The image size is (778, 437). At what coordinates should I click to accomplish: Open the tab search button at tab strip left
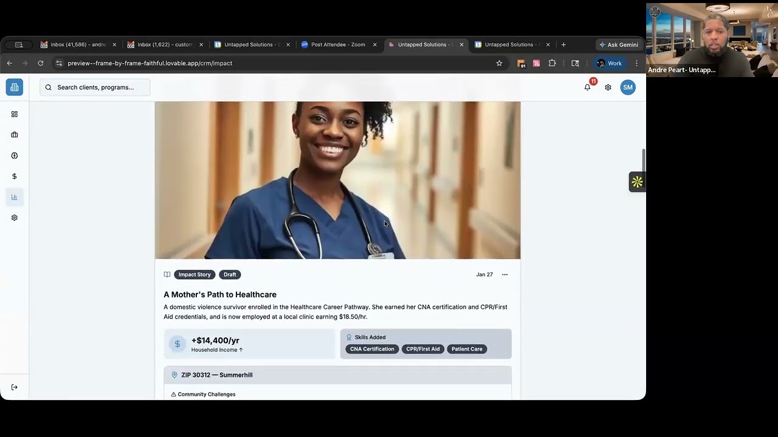pyautogui.click(x=19, y=44)
